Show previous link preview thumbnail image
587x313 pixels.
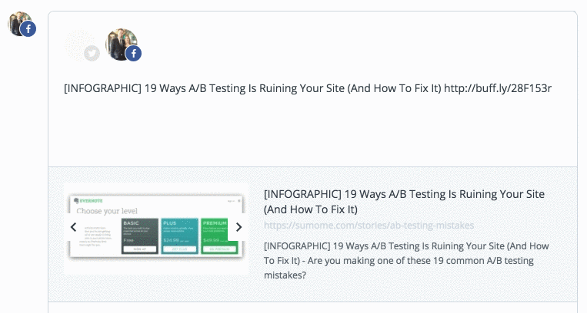73,227
